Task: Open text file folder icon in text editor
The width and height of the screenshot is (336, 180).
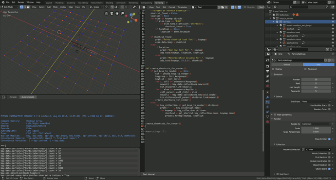Action: click(223, 7)
